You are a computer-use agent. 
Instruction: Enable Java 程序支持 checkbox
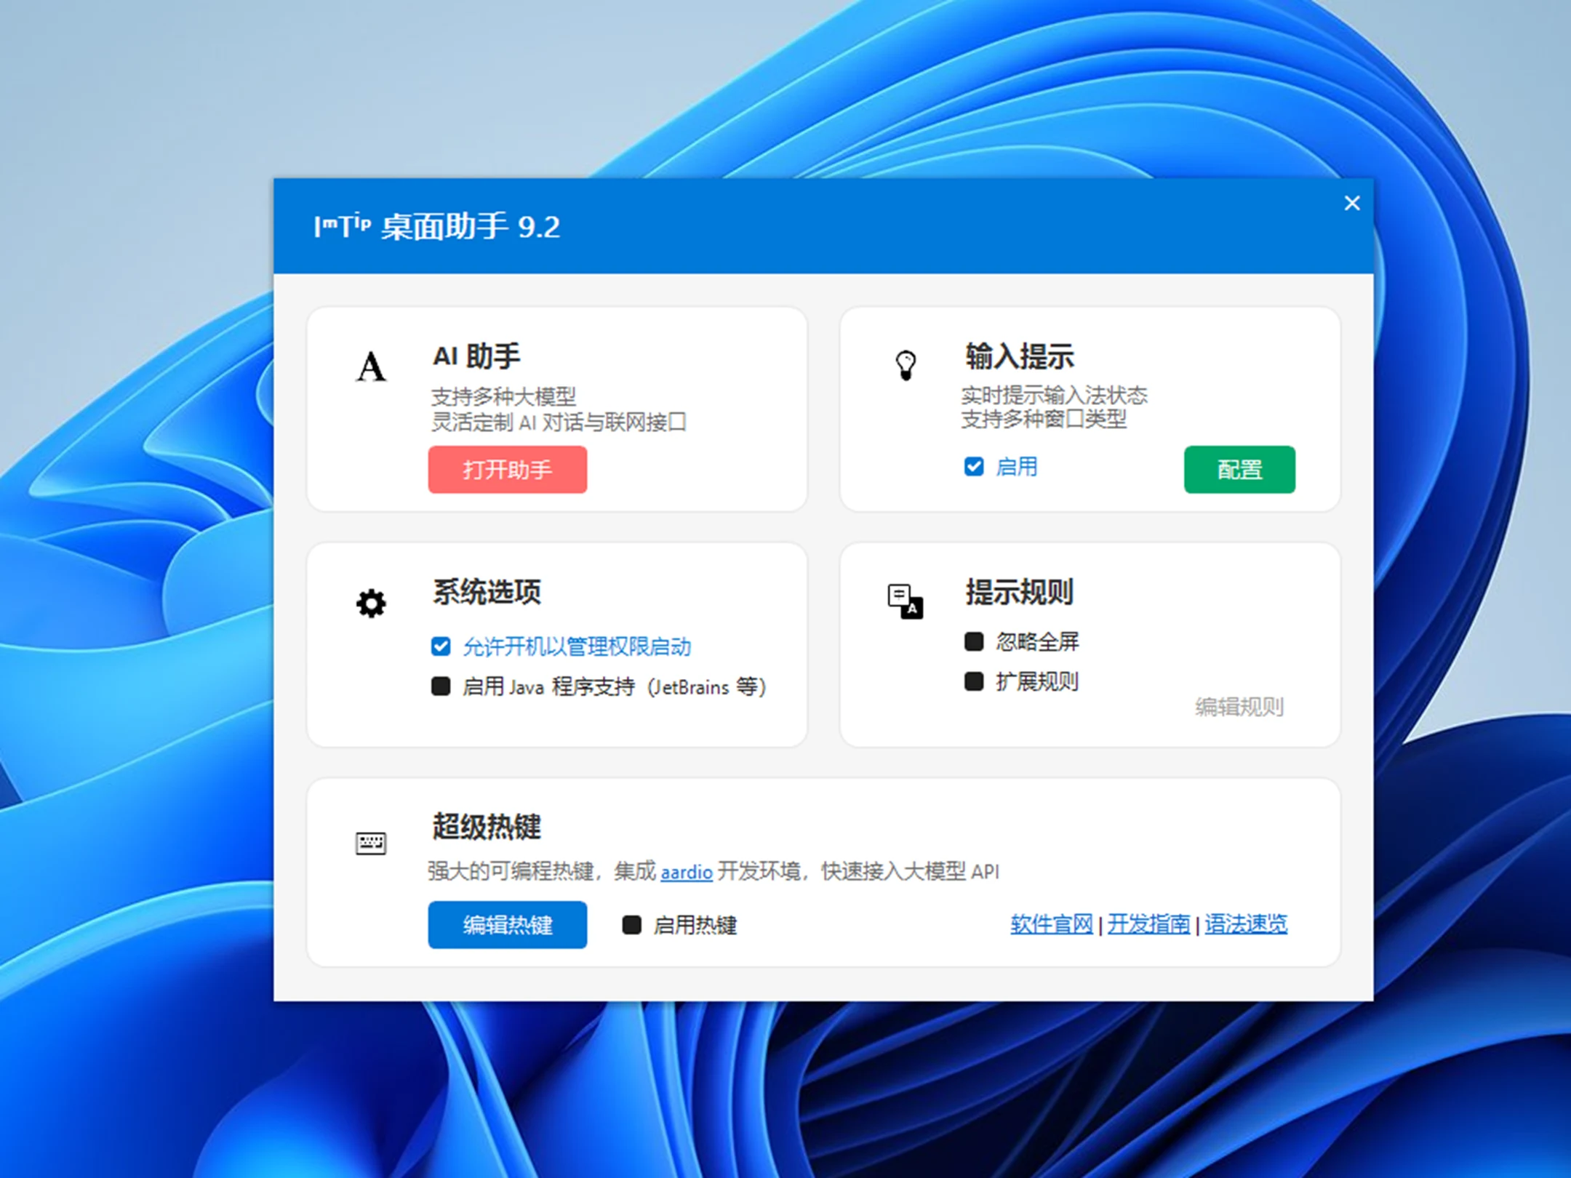tap(441, 686)
